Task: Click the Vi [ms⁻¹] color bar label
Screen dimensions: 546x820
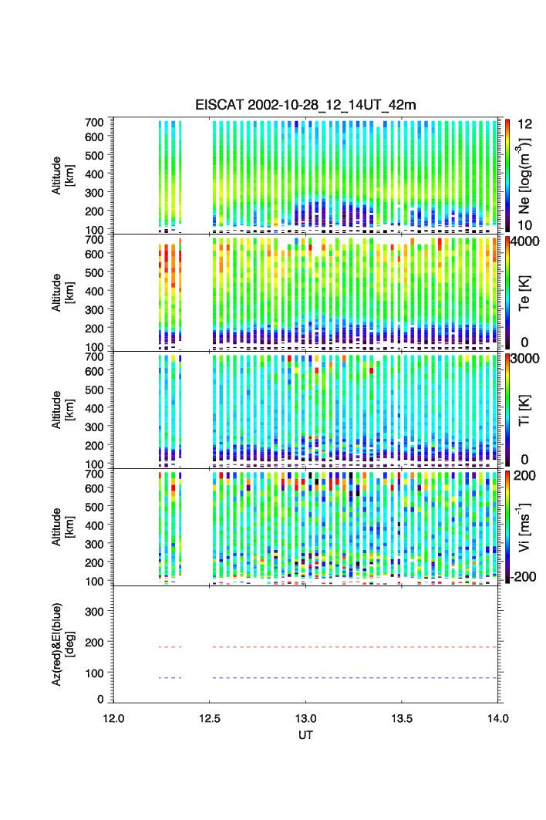Action: click(526, 526)
